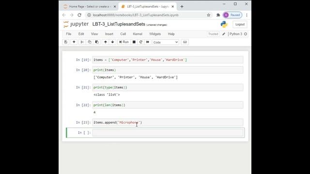Move the selected cell down arrow
Screen dimensions: 310x174
[x=112, y=42]
